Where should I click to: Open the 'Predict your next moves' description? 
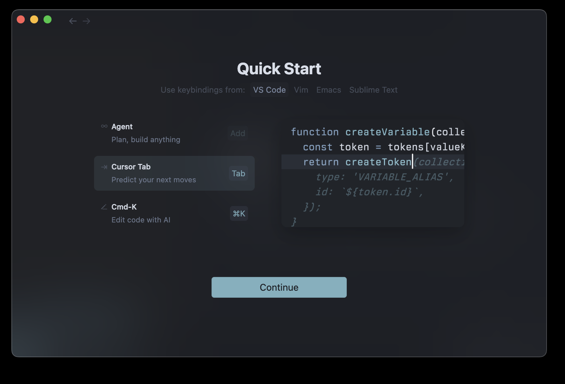[x=154, y=180]
